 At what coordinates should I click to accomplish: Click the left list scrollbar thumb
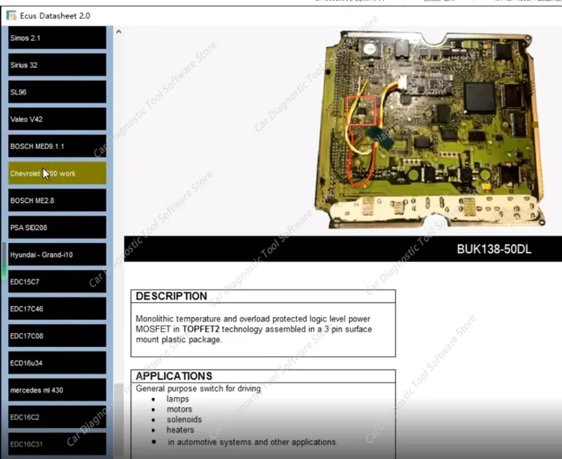click(x=4, y=261)
